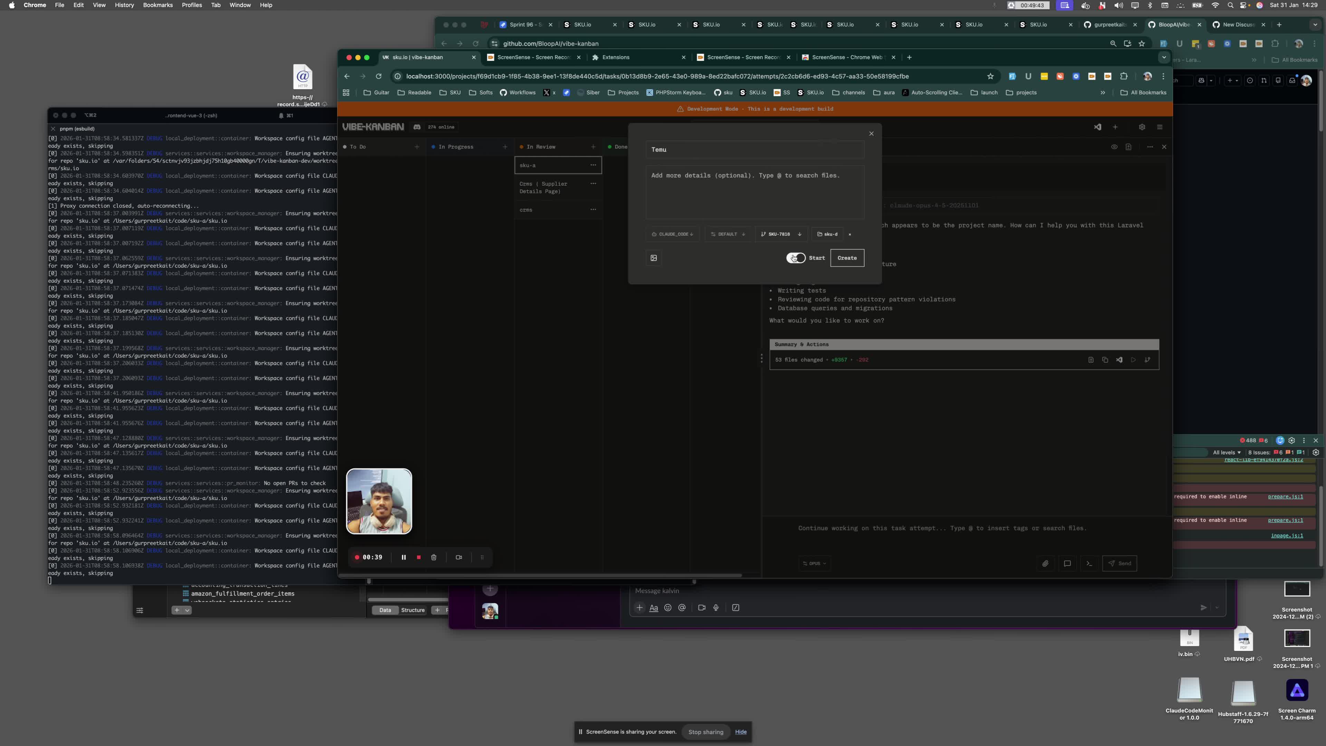The width and height of the screenshot is (1326, 746).
Task: Stop the recording with red square
Action: click(x=419, y=557)
